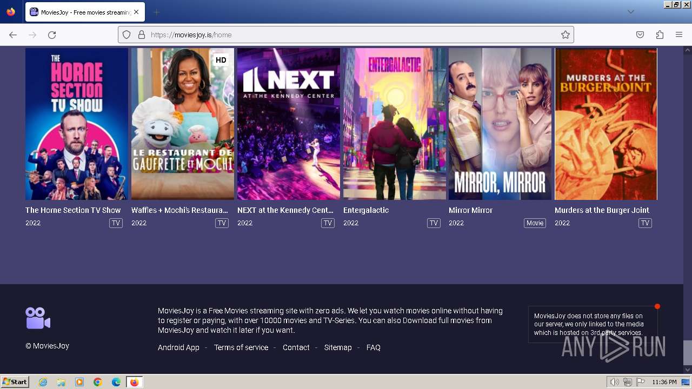
Task: Go back using browser back arrow
Action: [13, 35]
